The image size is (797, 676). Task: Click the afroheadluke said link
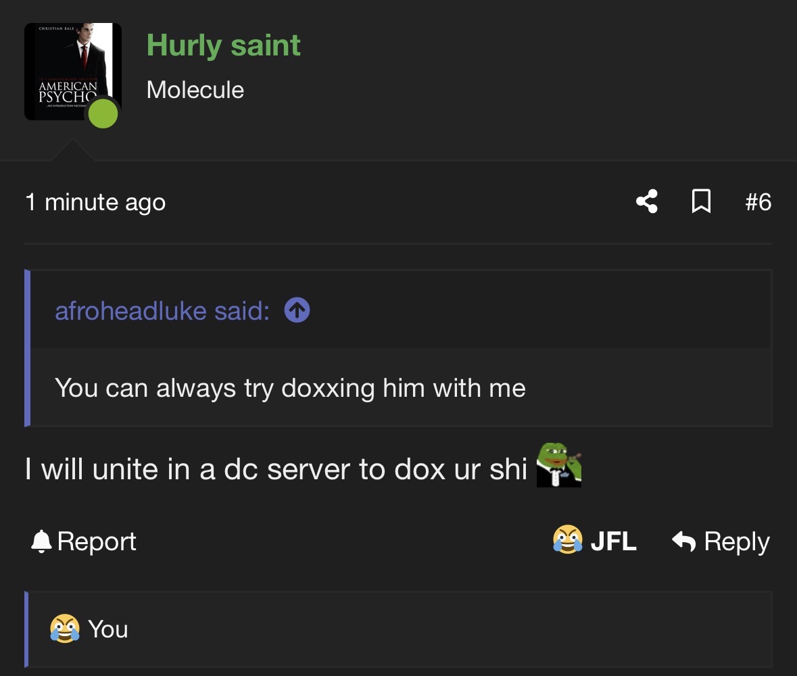[162, 310]
